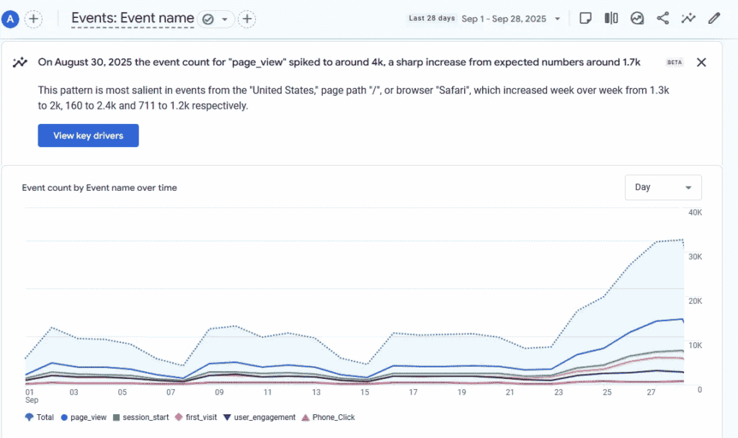The height and width of the screenshot is (438, 738).
Task: Open the Day granularity dropdown
Action: click(663, 187)
